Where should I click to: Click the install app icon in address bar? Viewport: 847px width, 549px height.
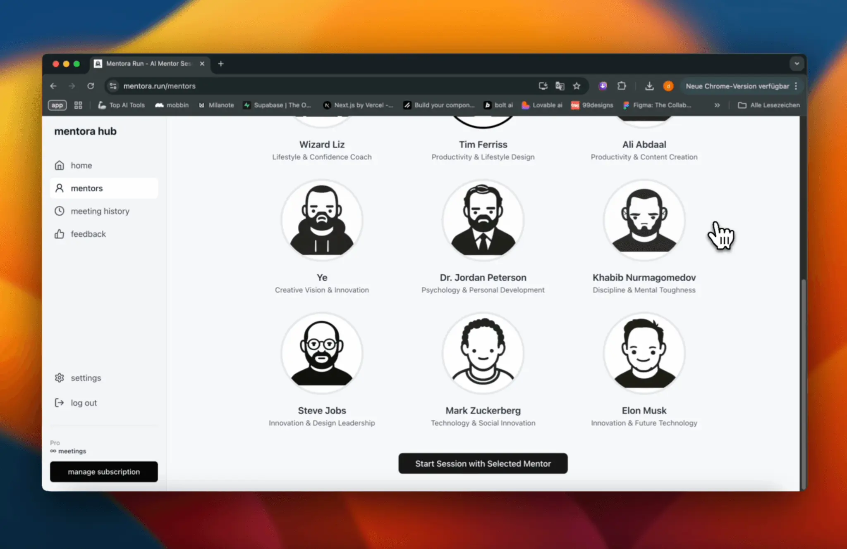click(x=543, y=86)
